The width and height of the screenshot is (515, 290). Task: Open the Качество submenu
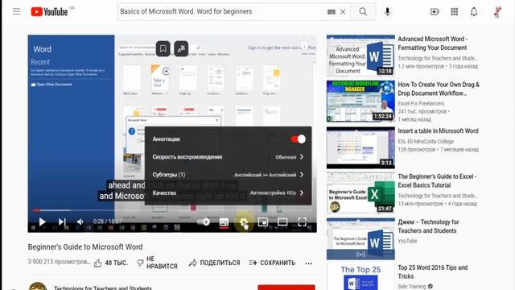click(x=228, y=193)
